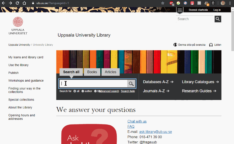The image size is (234, 144).
Task: Open Research Guides link
Action: (x=199, y=91)
